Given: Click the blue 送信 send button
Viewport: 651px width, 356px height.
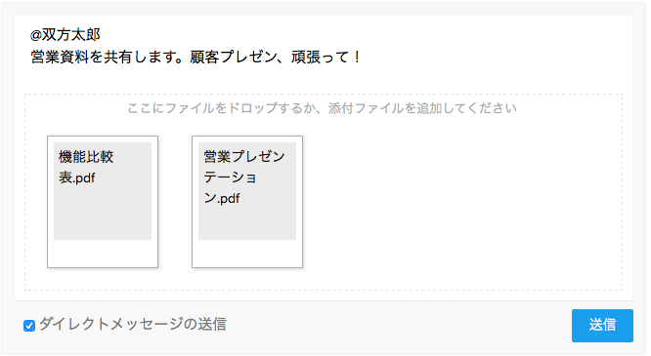Looking at the screenshot, I should coord(602,326).
